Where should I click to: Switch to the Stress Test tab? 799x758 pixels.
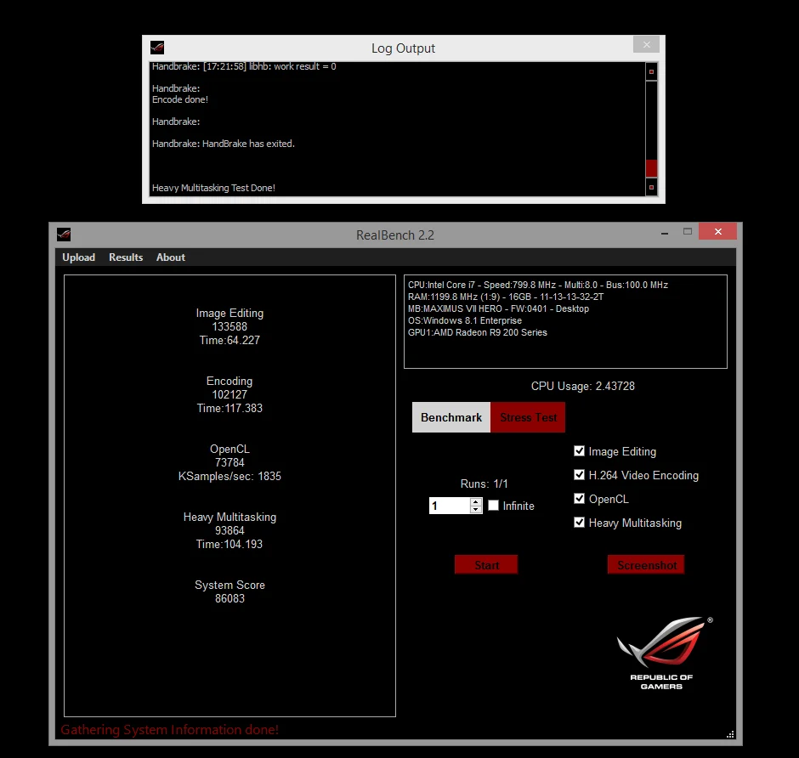coord(528,417)
